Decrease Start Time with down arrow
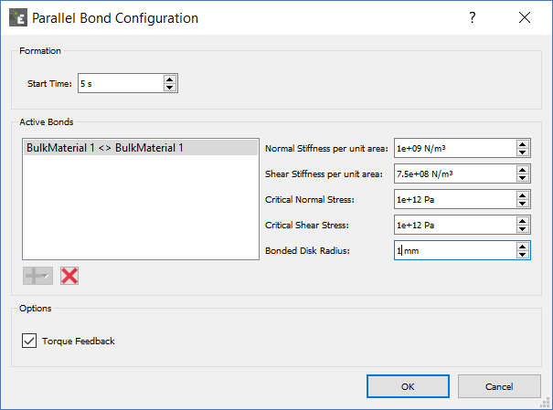The height and width of the screenshot is (410, 553). (x=170, y=88)
